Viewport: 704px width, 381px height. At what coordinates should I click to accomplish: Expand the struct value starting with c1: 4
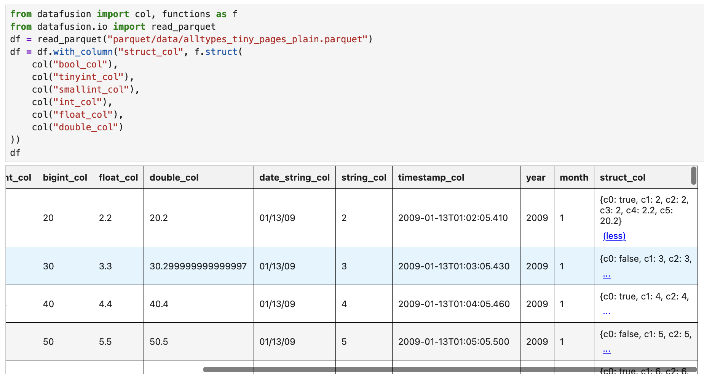coord(607,313)
